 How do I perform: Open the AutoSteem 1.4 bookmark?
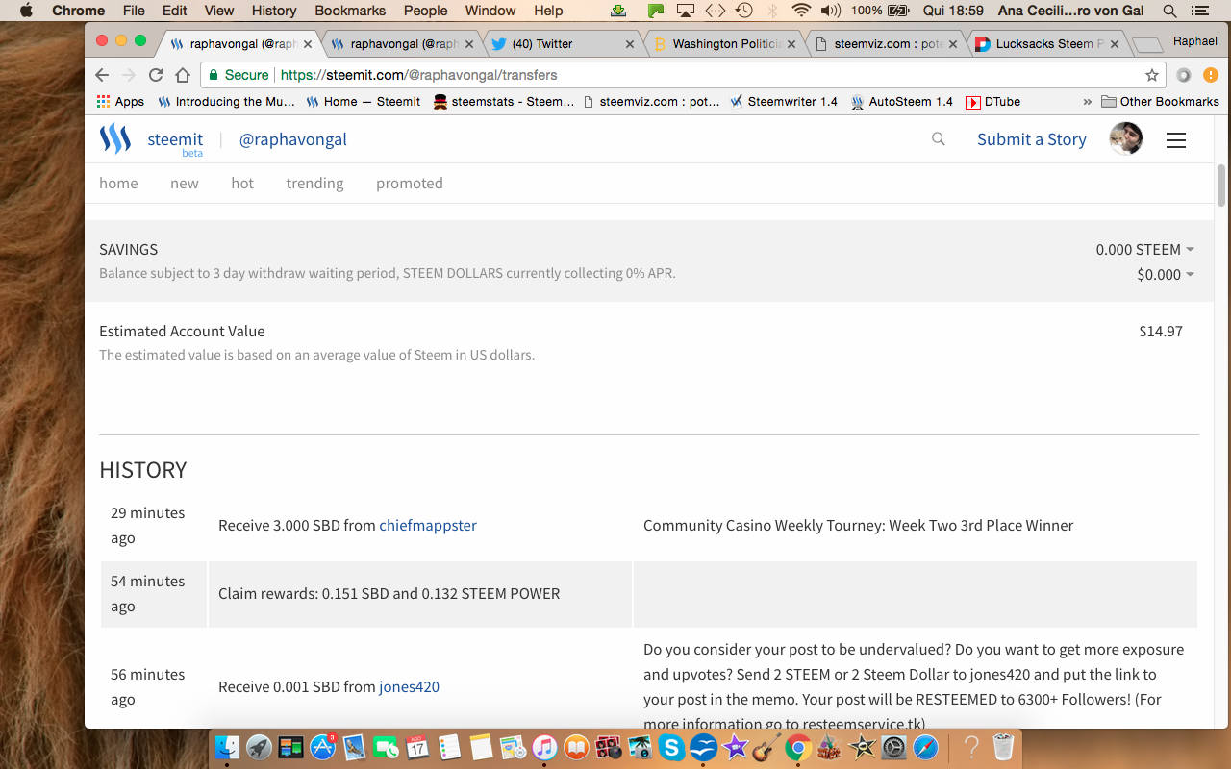(x=902, y=101)
